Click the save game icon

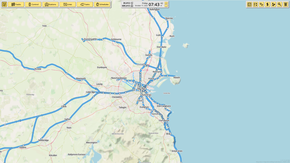tap(273, 4)
